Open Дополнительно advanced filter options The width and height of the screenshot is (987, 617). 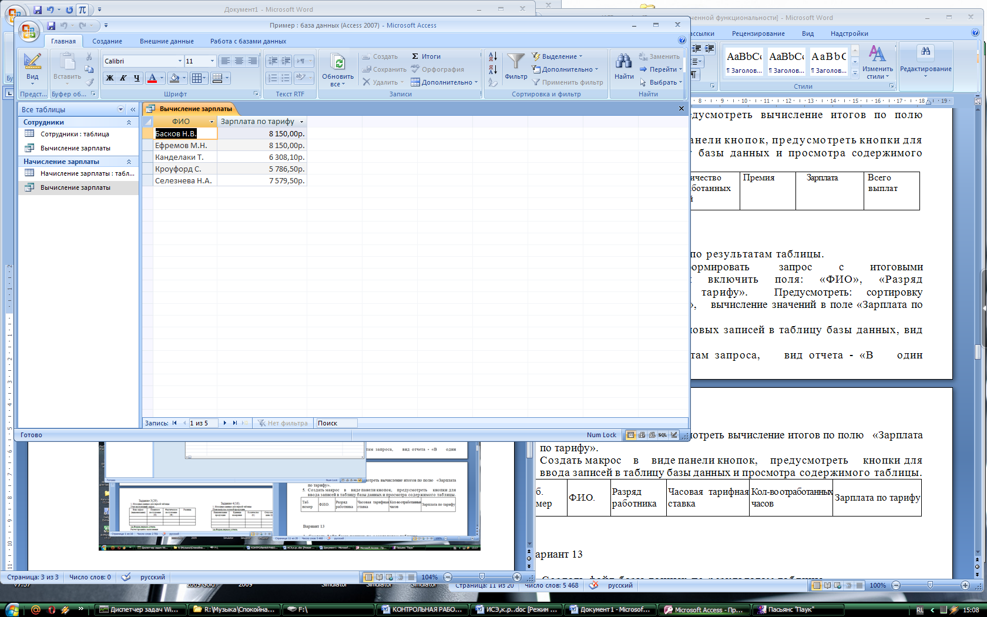pyautogui.click(x=566, y=69)
